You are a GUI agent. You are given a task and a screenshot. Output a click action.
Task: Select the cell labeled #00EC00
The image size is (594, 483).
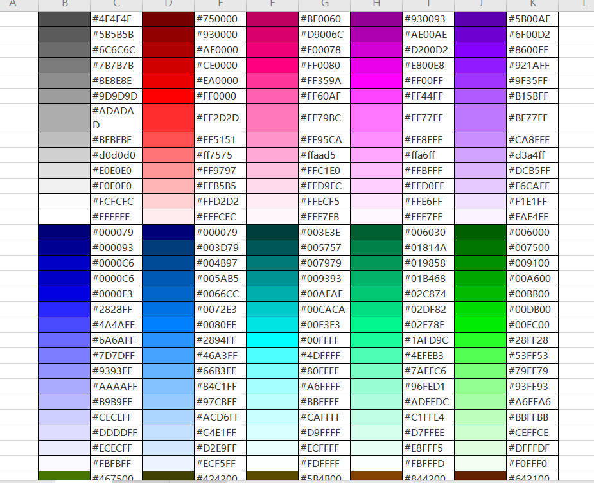pyautogui.click(x=532, y=324)
